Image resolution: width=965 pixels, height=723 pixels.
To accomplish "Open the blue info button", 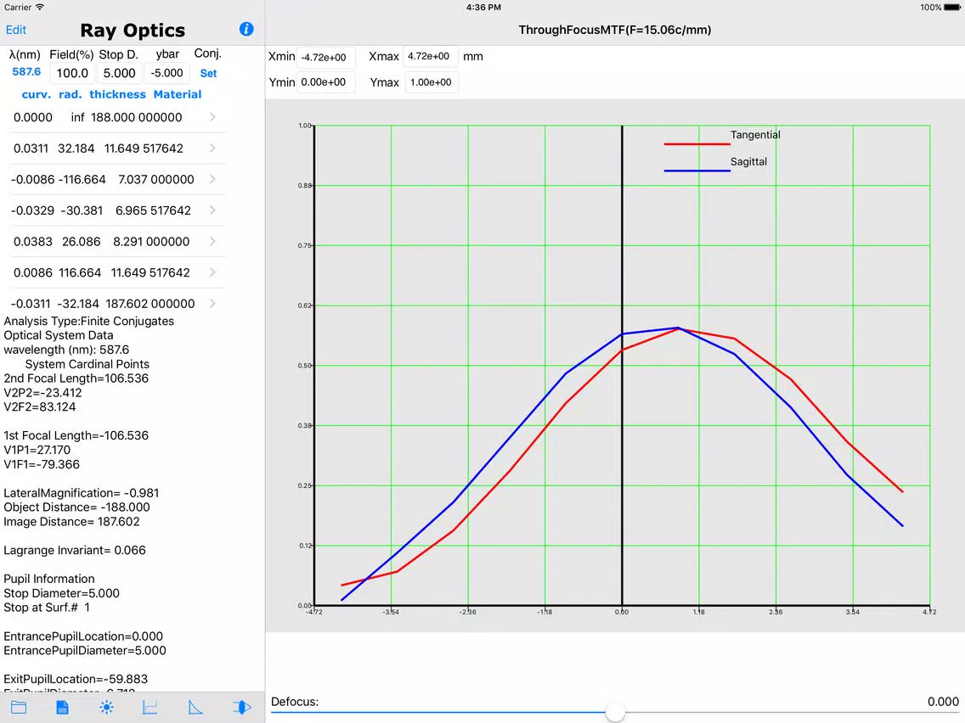I will click(246, 29).
